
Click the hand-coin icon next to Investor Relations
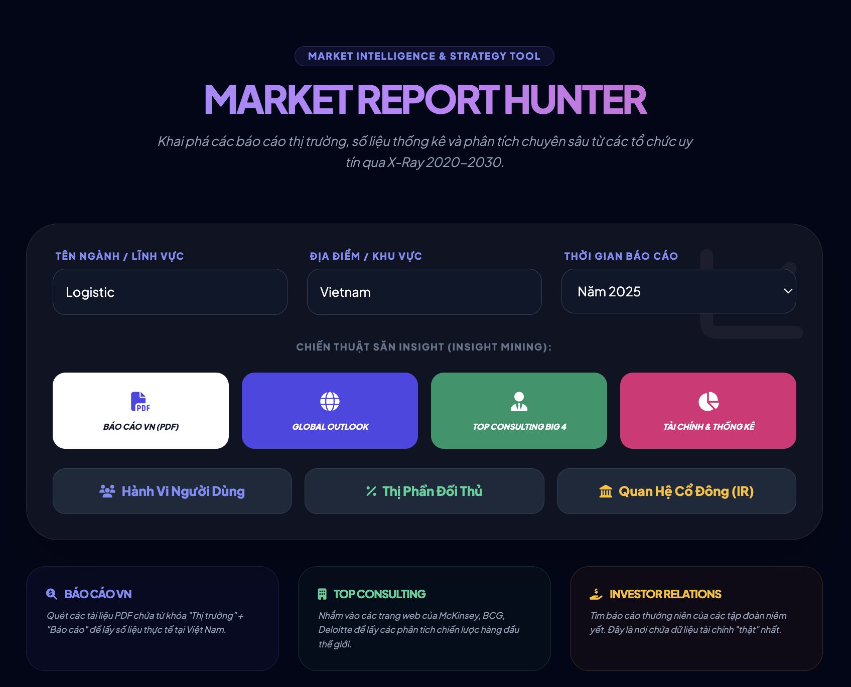pyautogui.click(x=596, y=594)
